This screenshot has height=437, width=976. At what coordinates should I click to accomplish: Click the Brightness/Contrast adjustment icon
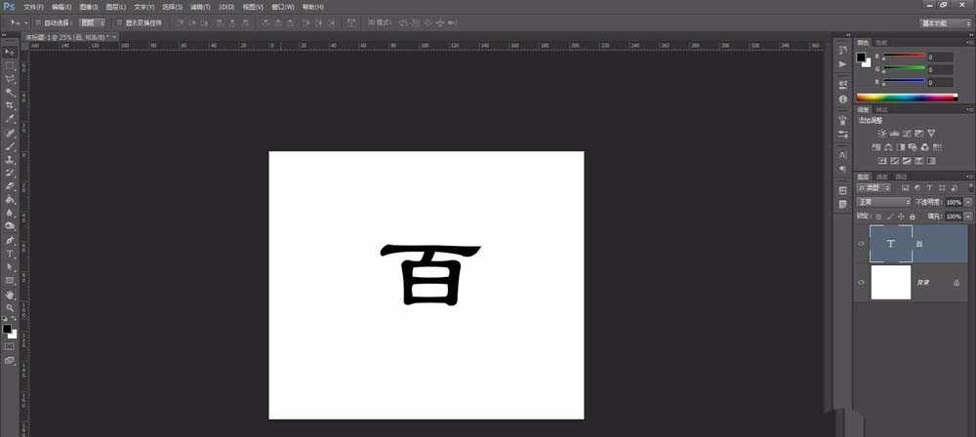[x=882, y=133]
